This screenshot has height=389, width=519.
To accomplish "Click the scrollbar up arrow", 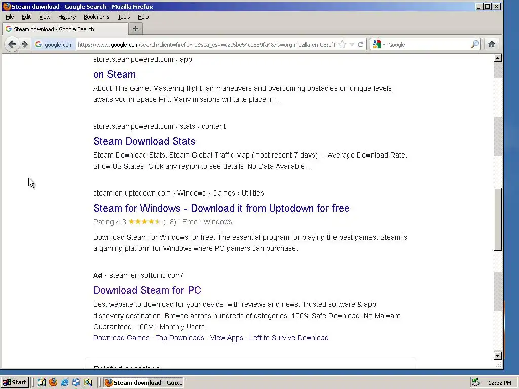I will [498, 58].
